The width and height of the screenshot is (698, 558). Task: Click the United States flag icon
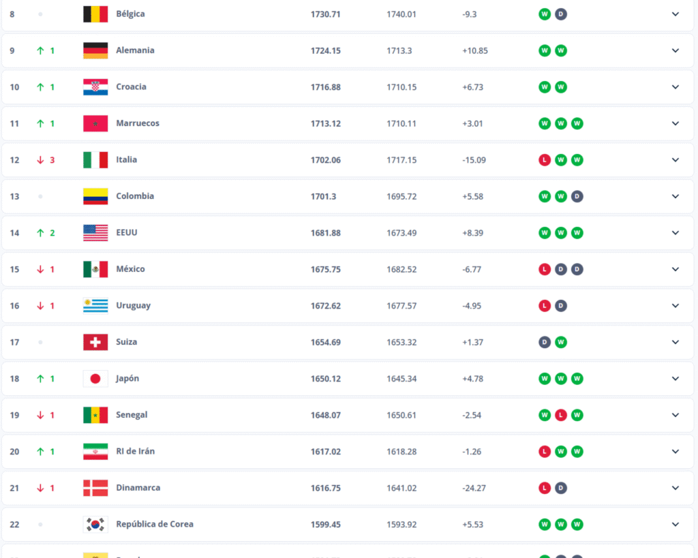pos(95,233)
